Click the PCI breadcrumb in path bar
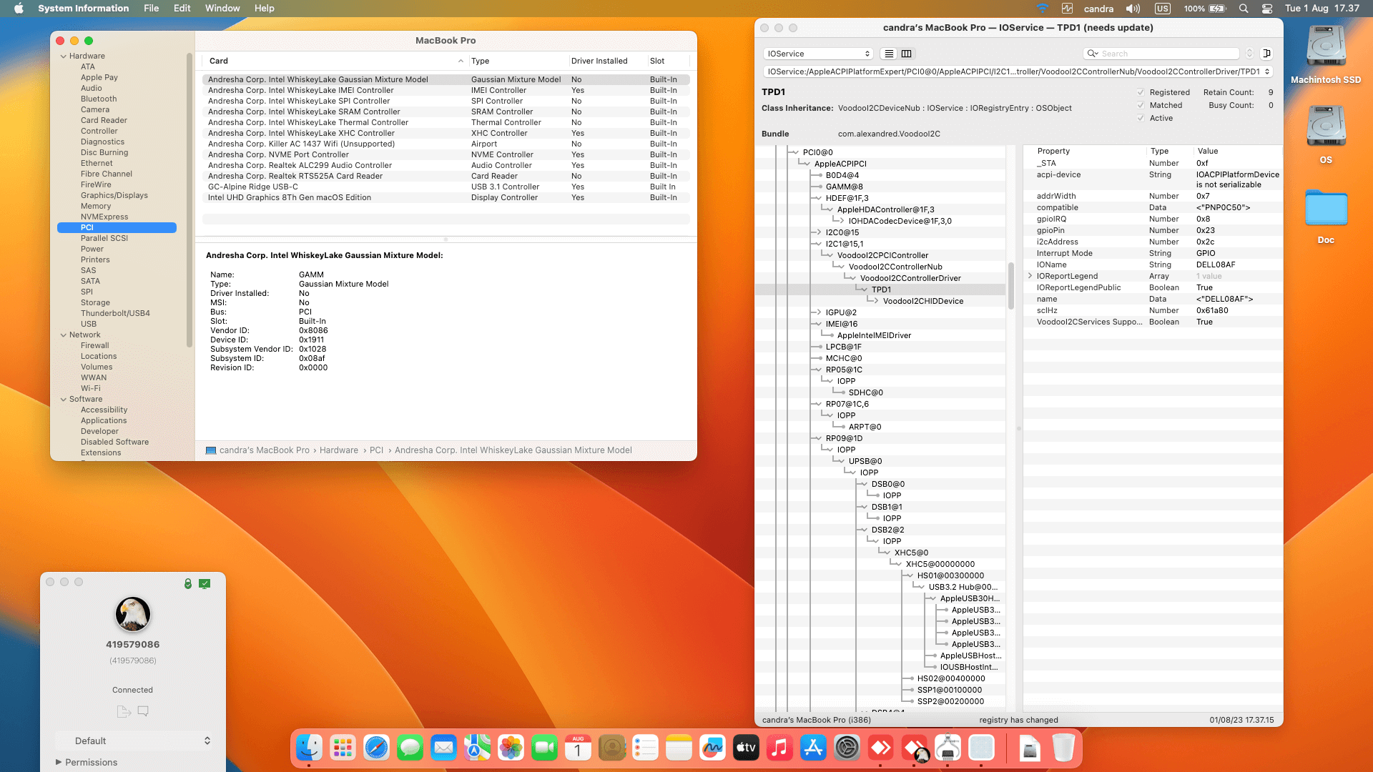This screenshot has width=1373, height=772. (x=376, y=450)
